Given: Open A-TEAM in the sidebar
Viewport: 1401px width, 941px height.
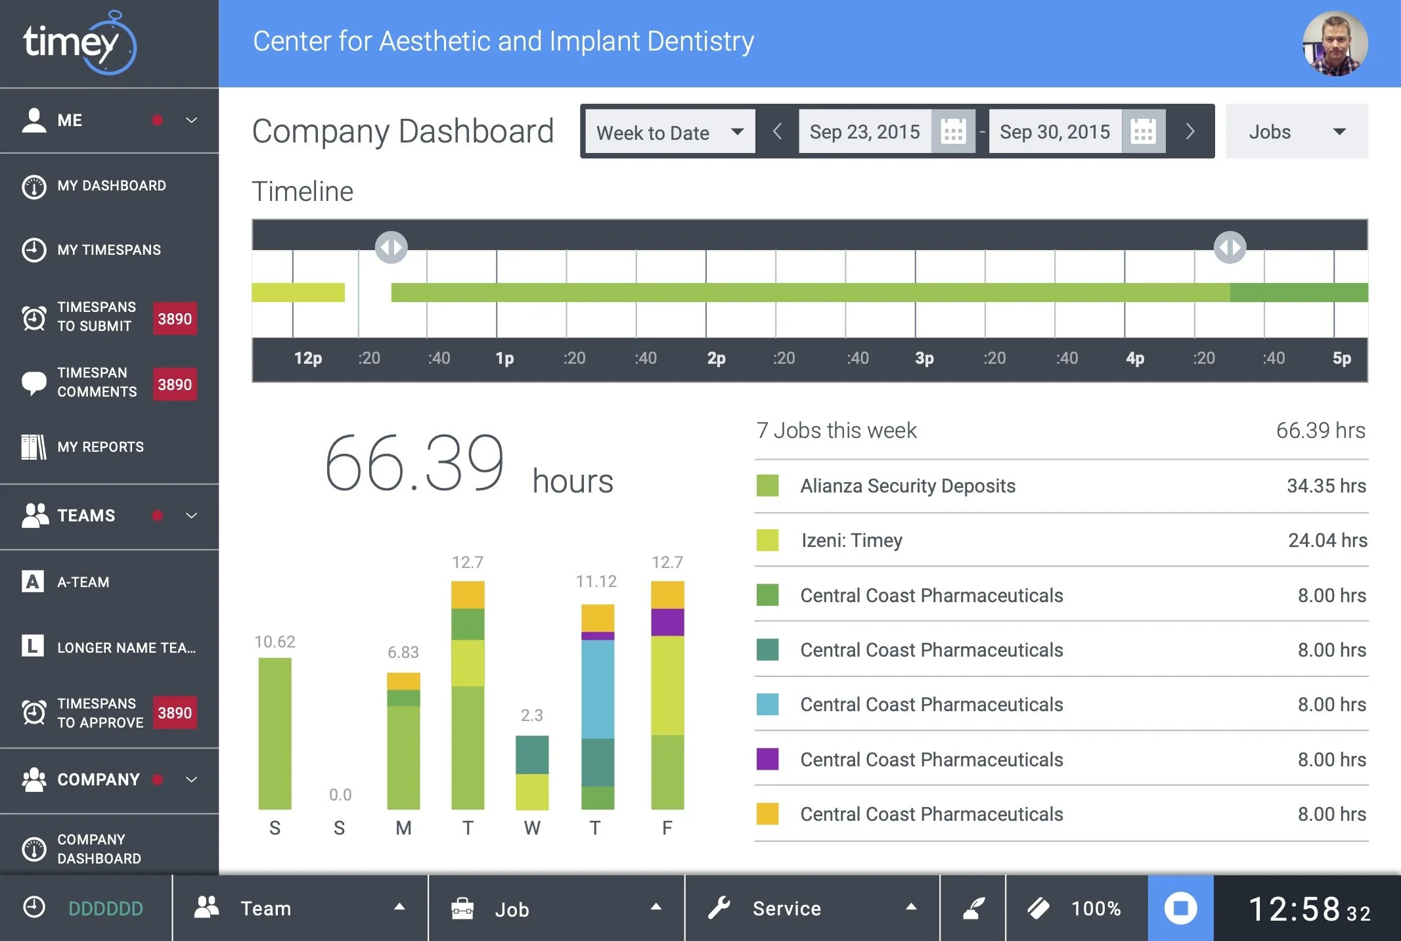Looking at the screenshot, I should pyautogui.click(x=83, y=582).
